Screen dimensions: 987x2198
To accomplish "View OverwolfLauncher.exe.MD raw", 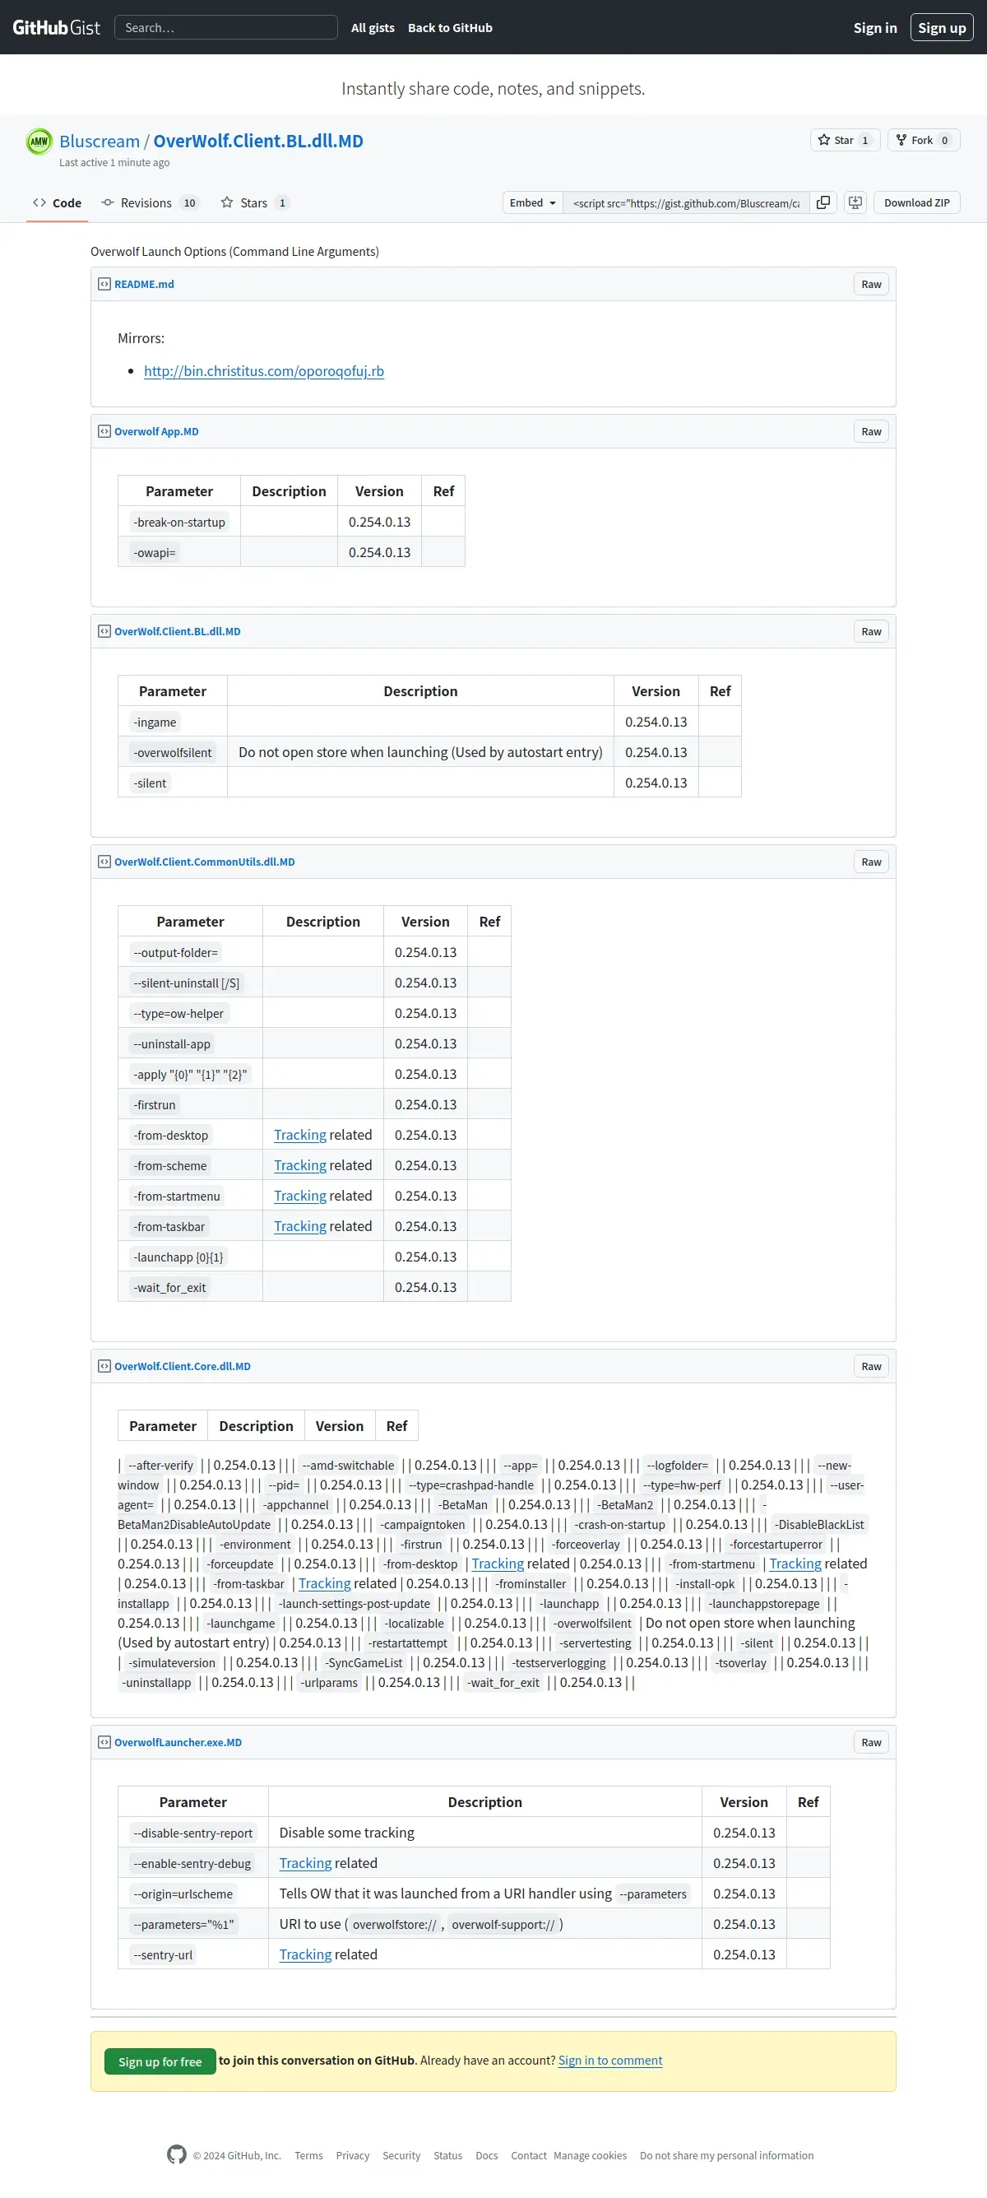I will 871,1742.
